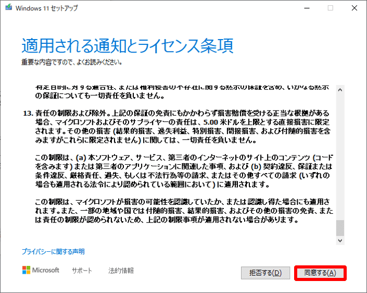The image size is (367, 293).
Task: Open the プライバシーに関する声明 link
Action: [53, 251]
